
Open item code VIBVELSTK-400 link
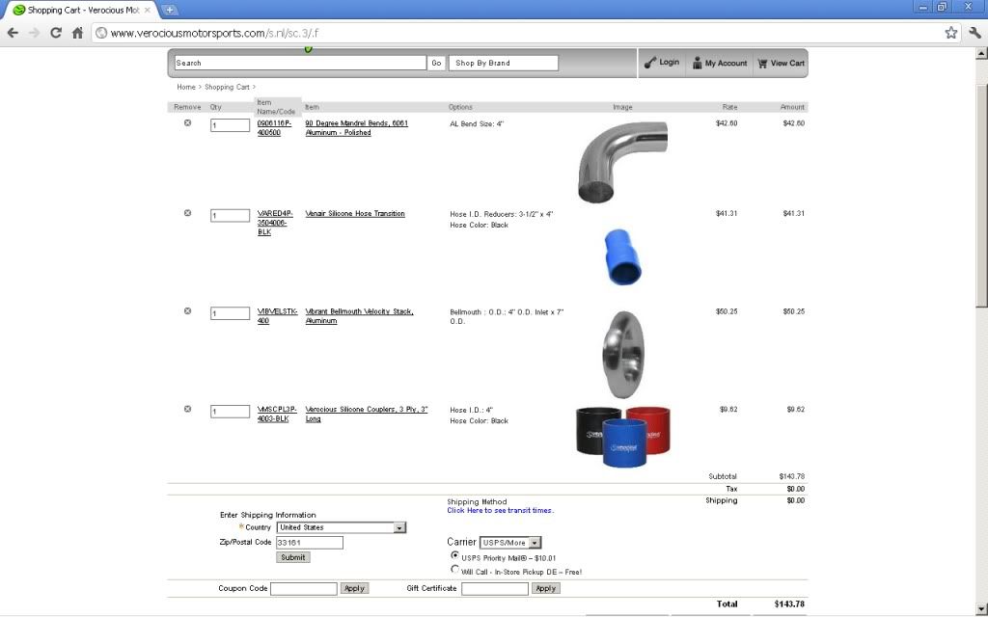[x=277, y=316]
